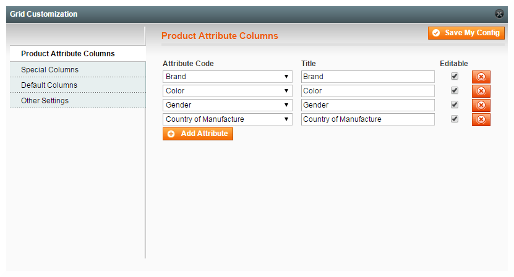
Task: Delete the Brand attribute row
Action: click(x=481, y=77)
